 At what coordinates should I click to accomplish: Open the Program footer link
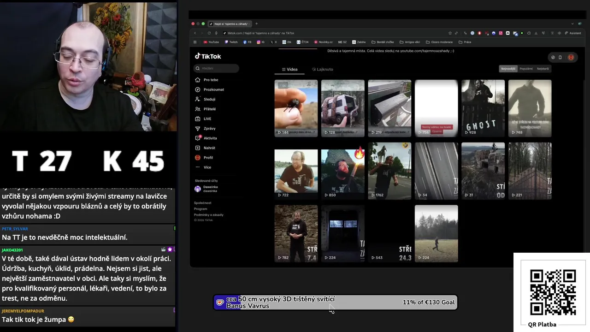point(201,209)
